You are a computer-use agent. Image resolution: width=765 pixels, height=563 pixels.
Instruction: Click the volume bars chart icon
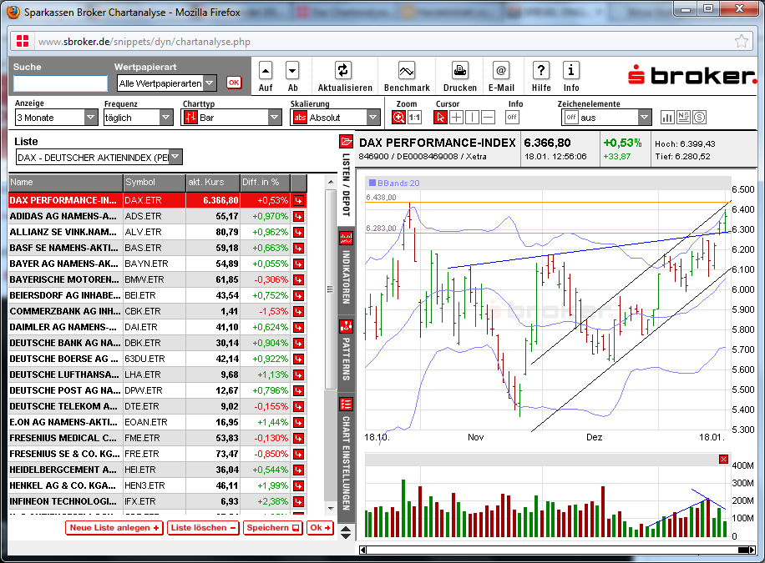pos(668,117)
